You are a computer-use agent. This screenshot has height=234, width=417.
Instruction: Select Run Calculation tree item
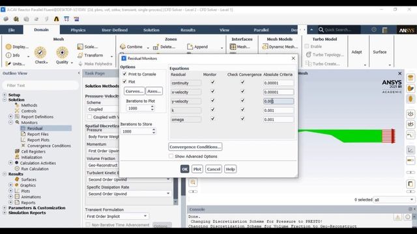point(35,169)
